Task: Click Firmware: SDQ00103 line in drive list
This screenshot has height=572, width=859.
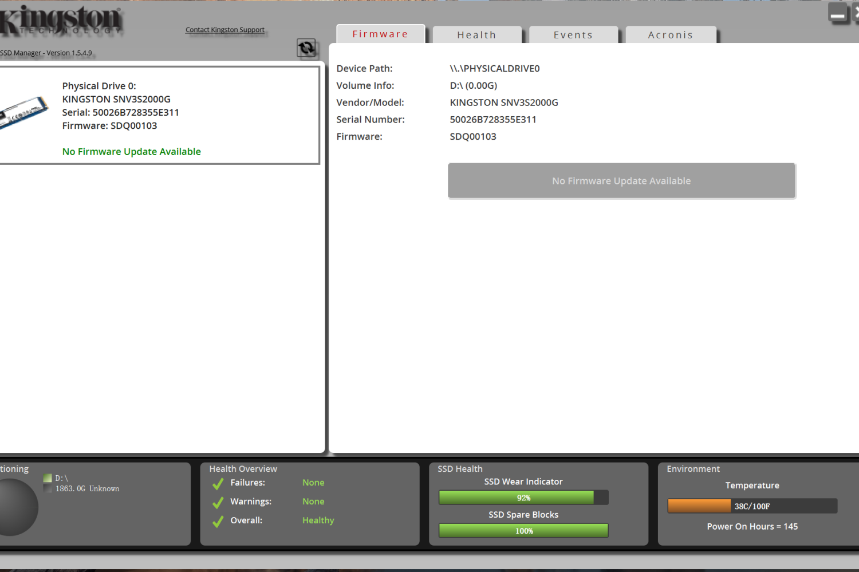Action: pyautogui.click(x=109, y=126)
